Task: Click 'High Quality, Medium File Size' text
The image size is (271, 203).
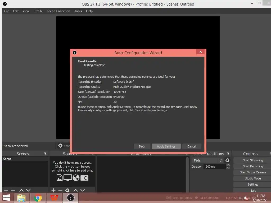Action: coord(132,87)
